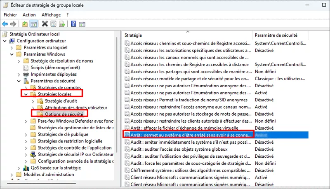
Task: Expand the Paramètres du logiciel node
Action: coord(12,48)
